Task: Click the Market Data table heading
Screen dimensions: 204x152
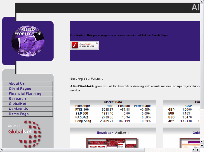Action: (113, 102)
